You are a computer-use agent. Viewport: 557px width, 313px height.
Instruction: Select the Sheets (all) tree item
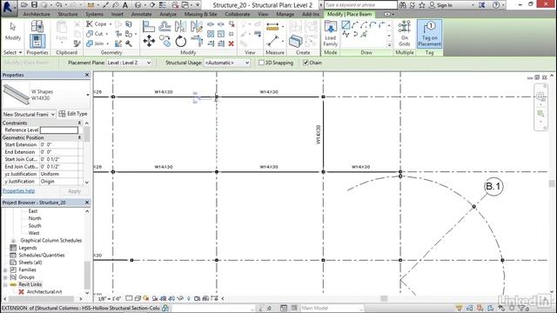click(x=30, y=263)
